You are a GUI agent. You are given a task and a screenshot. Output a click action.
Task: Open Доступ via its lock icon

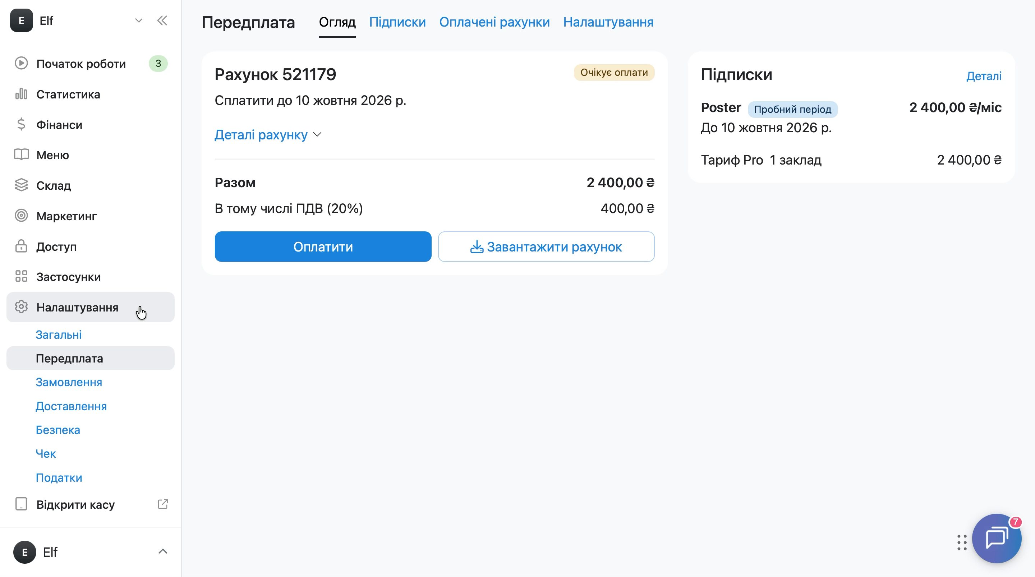[21, 246]
